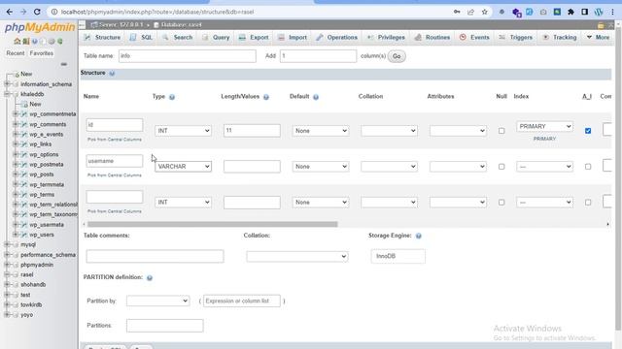The height and width of the screenshot is (349, 622).
Task: Click the Go button to add columns
Action: 397,56
